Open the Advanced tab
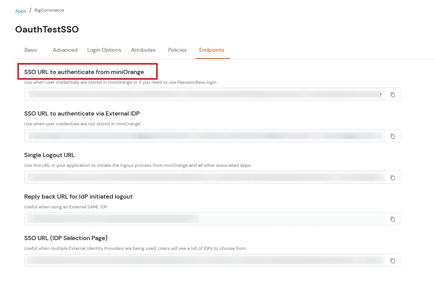The height and width of the screenshot is (285, 434). pyautogui.click(x=65, y=50)
